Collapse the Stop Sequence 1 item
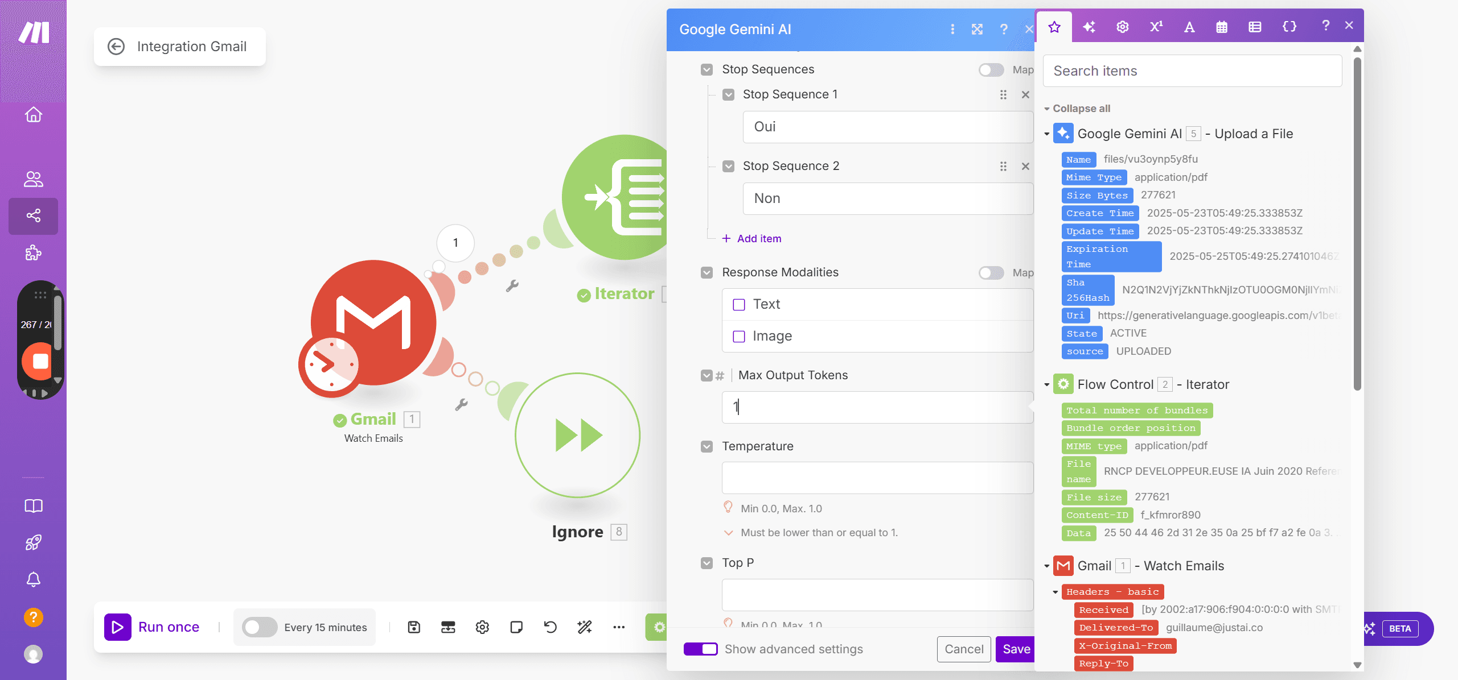The image size is (1458, 680). pos(728,95)
